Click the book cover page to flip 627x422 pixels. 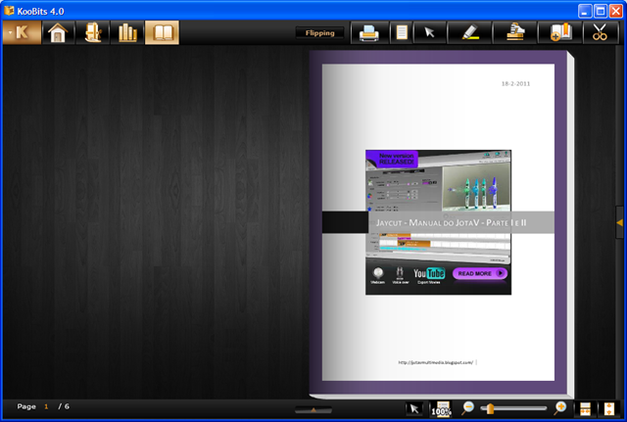point(438,222)
